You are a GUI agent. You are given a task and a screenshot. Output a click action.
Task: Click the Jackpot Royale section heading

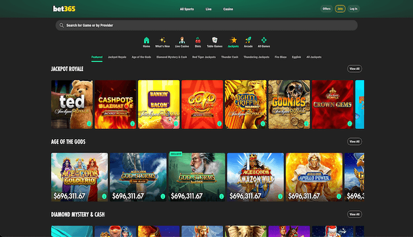pos(67,69)
